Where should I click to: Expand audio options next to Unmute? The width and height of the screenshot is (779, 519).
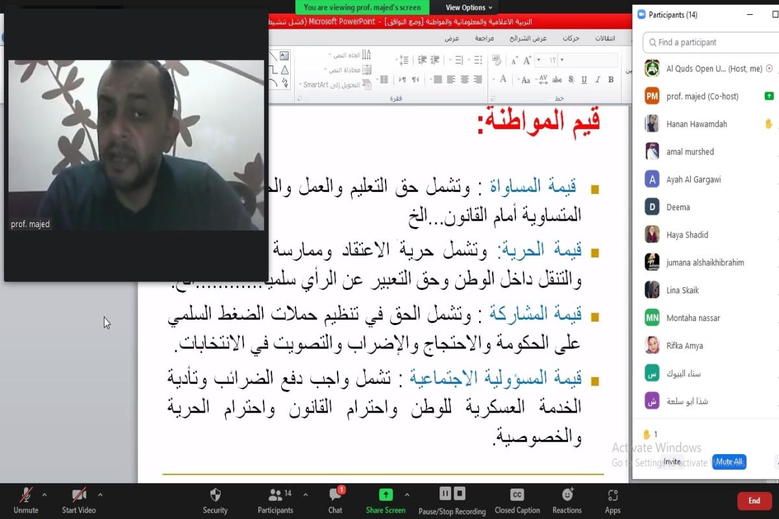click(x=44, y=494)
